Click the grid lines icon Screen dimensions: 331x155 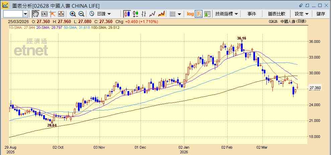click(x=173, y=14)
